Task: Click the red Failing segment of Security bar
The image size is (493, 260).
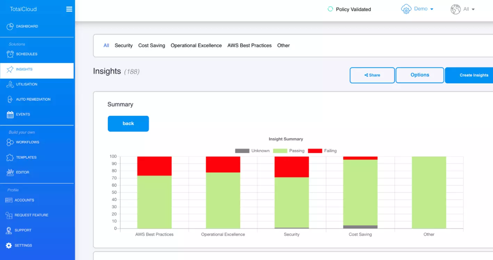Action: click(x=291, y=167)
